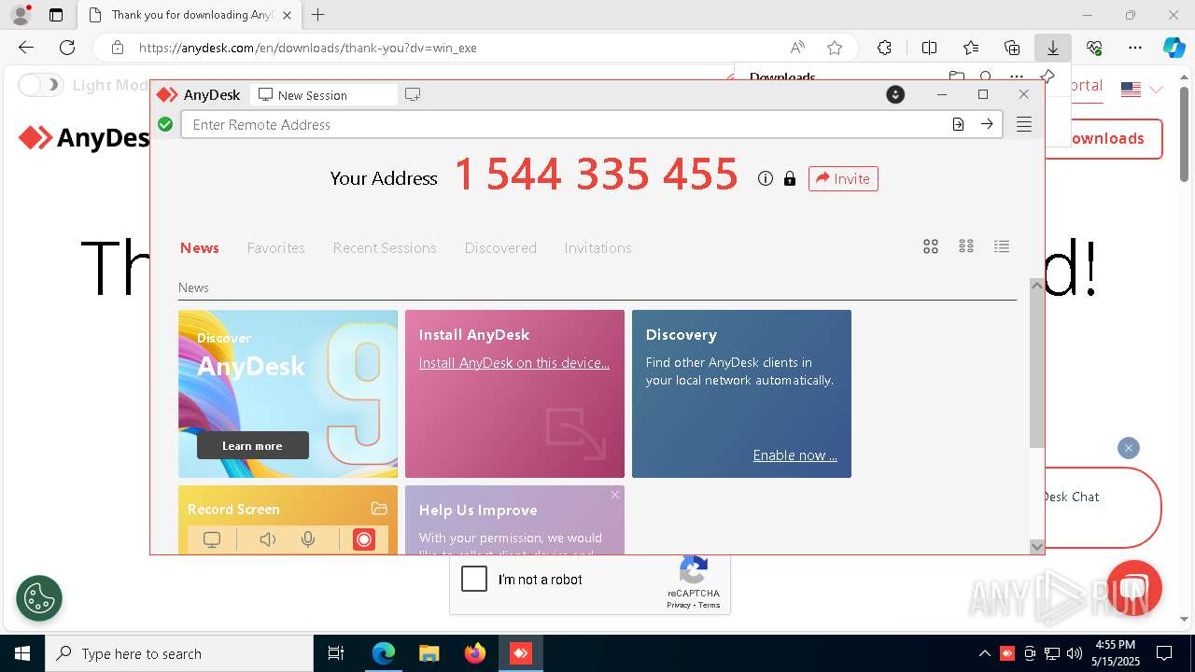Open reCAPTCHA Privacy link

(x=679, y=605)
